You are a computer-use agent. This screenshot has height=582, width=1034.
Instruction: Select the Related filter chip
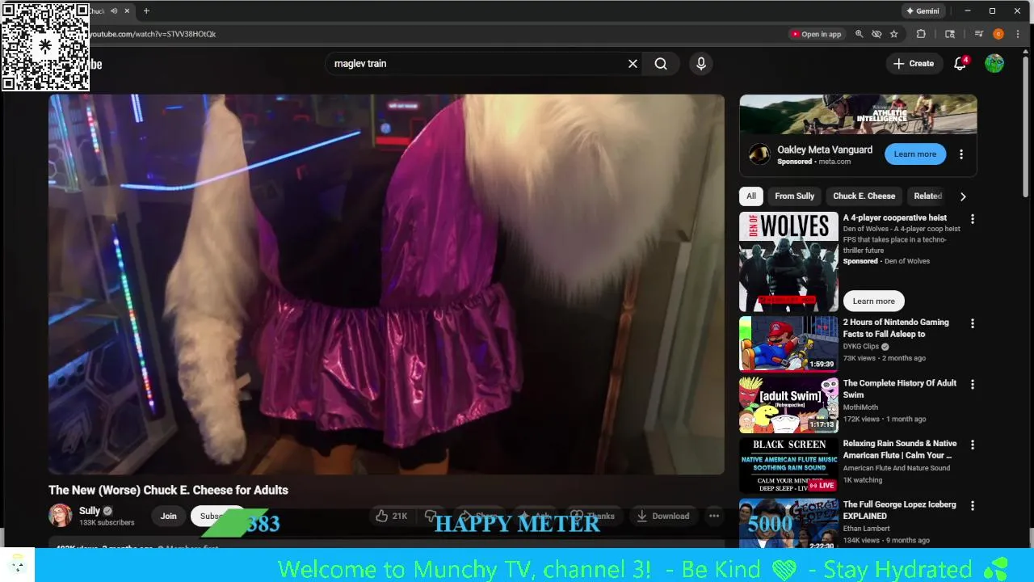(x=927, y=196)
